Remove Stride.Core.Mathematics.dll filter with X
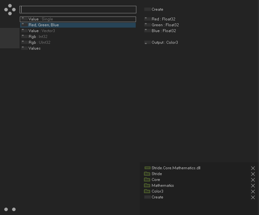This screenshot has height=215, width=259. pyautogui.click(x=253, y=168)
